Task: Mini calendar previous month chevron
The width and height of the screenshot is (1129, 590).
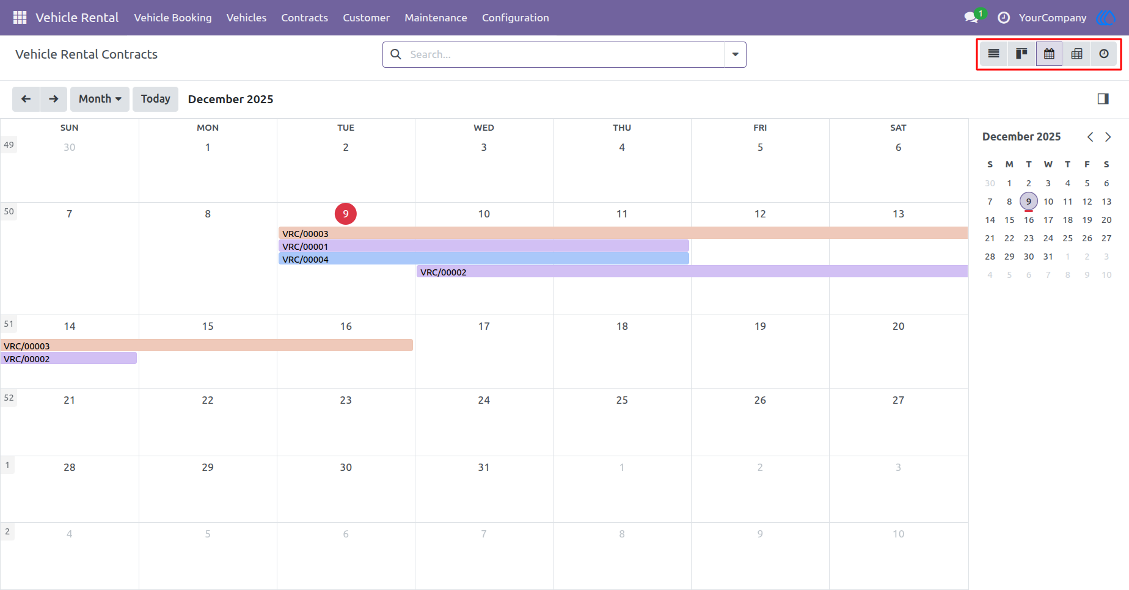Action: coord(1090,137)
